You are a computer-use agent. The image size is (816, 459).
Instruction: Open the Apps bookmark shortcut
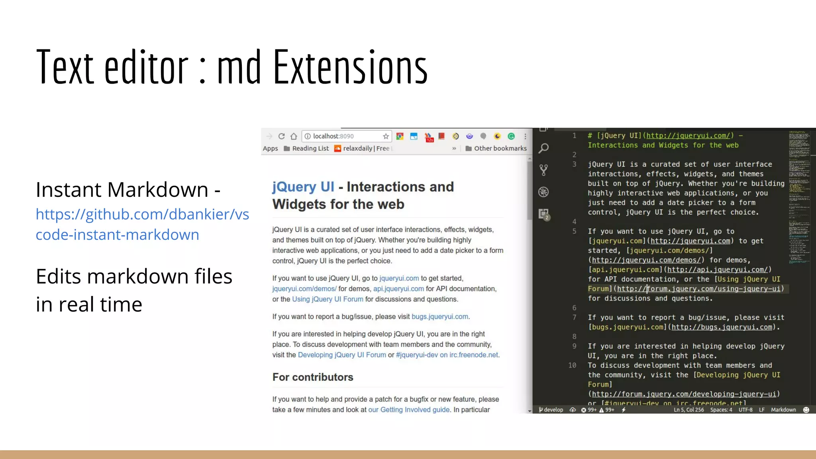[x=270, y=148]
